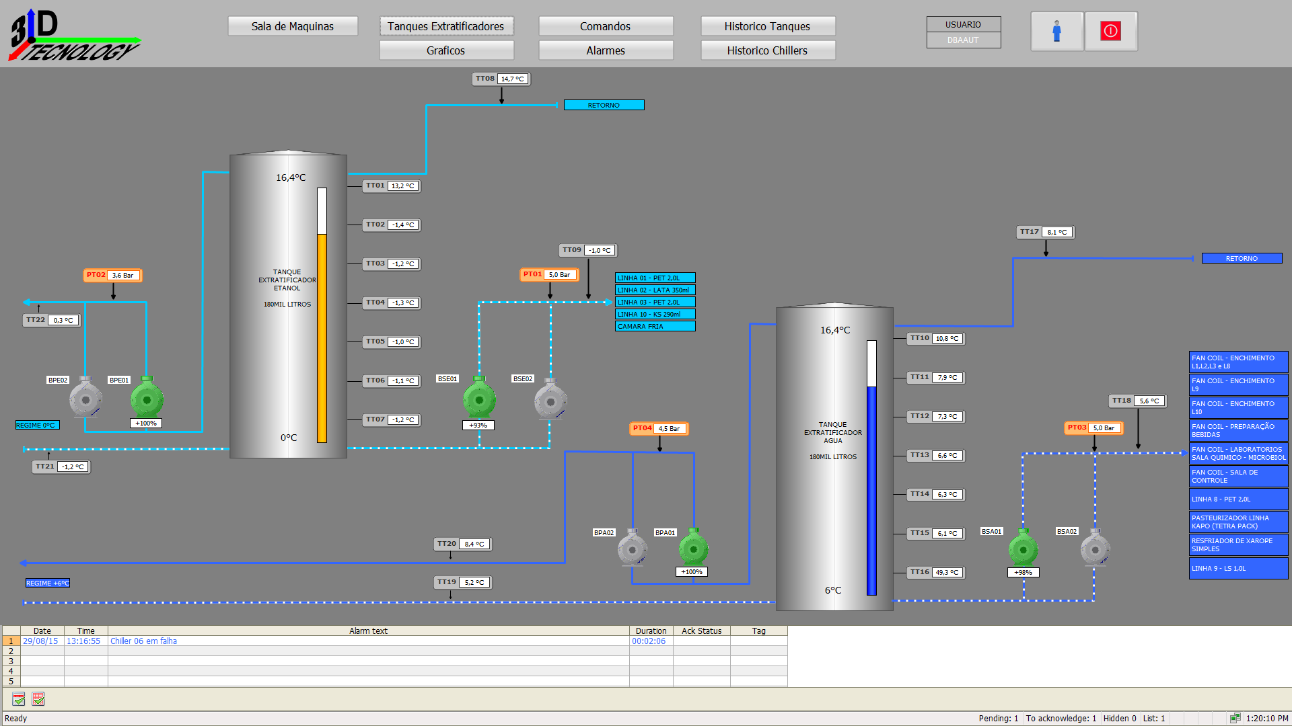Viewport: 1292px width, 726px height.
Task: Open the Graficos page
Action: [446, 50]
